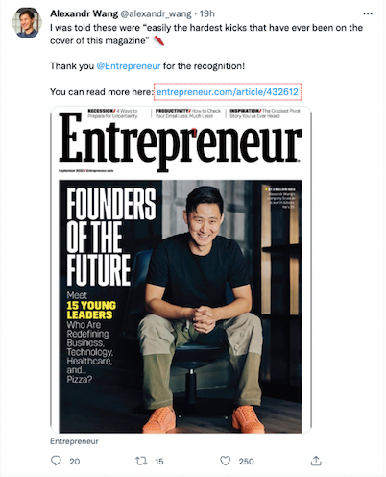Open the @alexandr_wang handle link
Screen dimensions: 386x477
point(156,13)
